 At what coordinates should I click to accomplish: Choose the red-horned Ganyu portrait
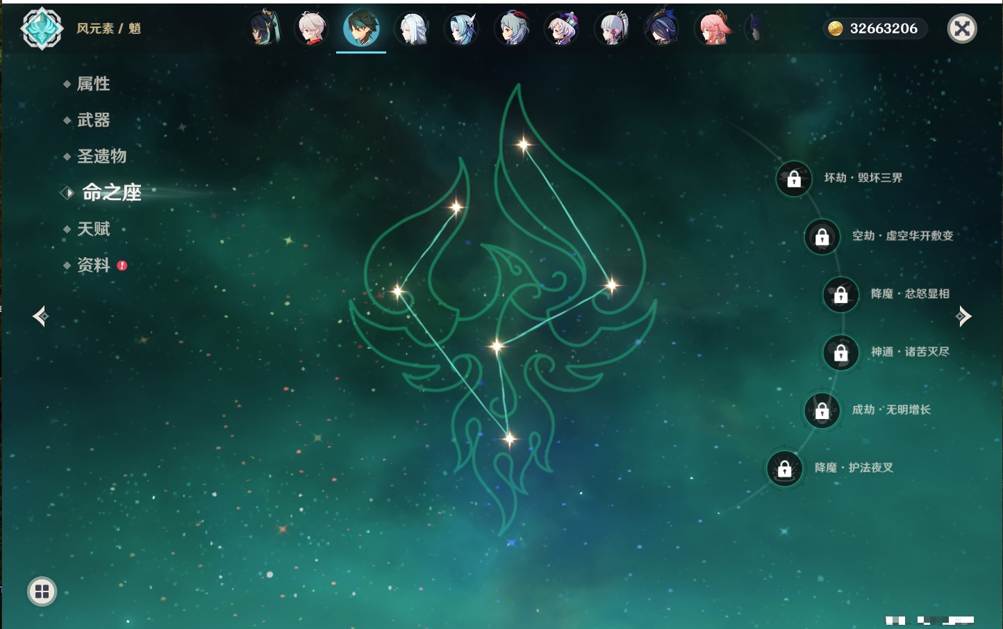513,28
